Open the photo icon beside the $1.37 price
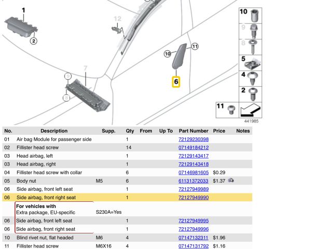The image size is (332, 249). pyautogui.click(x=230, y=181)
